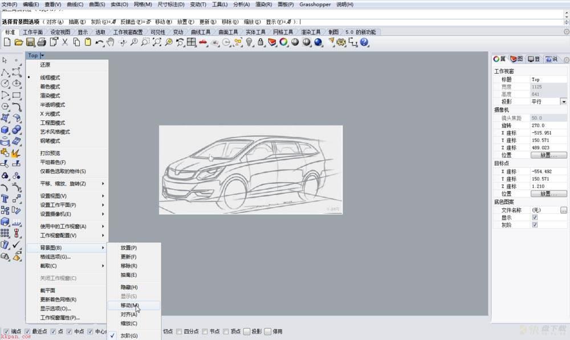The image size is (570, 340).
Task: Expand 设置视图(V) submenu
Action: [68, 196]
